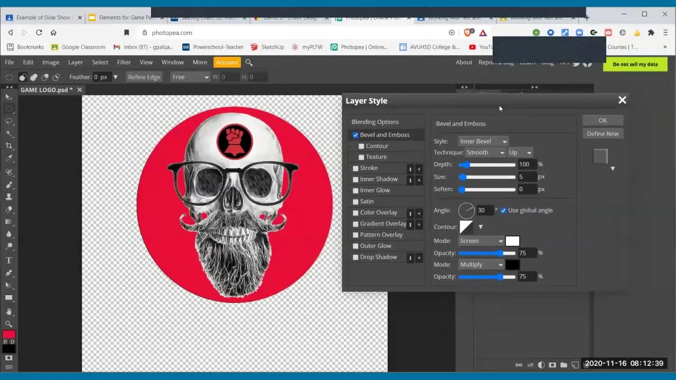Select the Rectangle shape tool
Screen dimensions: 676x380
coord(8,298)
